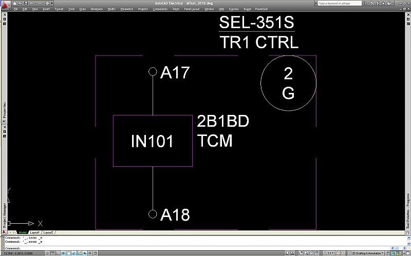
Task: Open the Express menu
Action: pos(234,9)
